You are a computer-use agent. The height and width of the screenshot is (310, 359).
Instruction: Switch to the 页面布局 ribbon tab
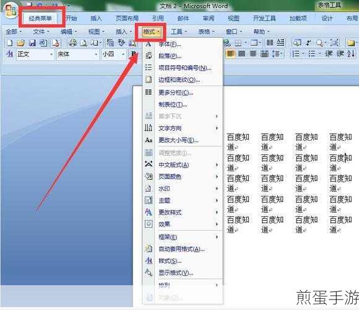pos(127,18)
